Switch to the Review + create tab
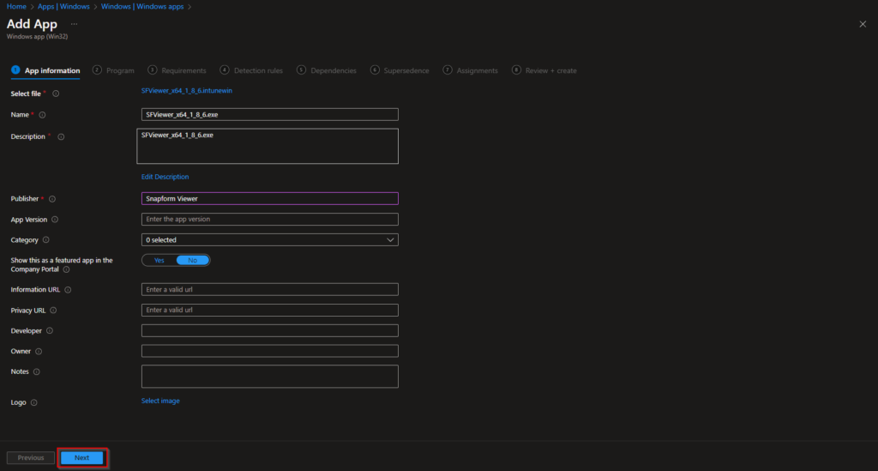This screenshot has width=878, height=471. (x=544, y=70)
